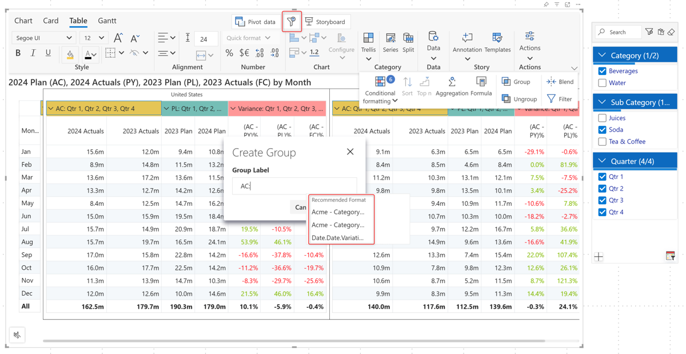686x354 pixels.
Task: Open the font family dropdown
Action: [43, 38]
